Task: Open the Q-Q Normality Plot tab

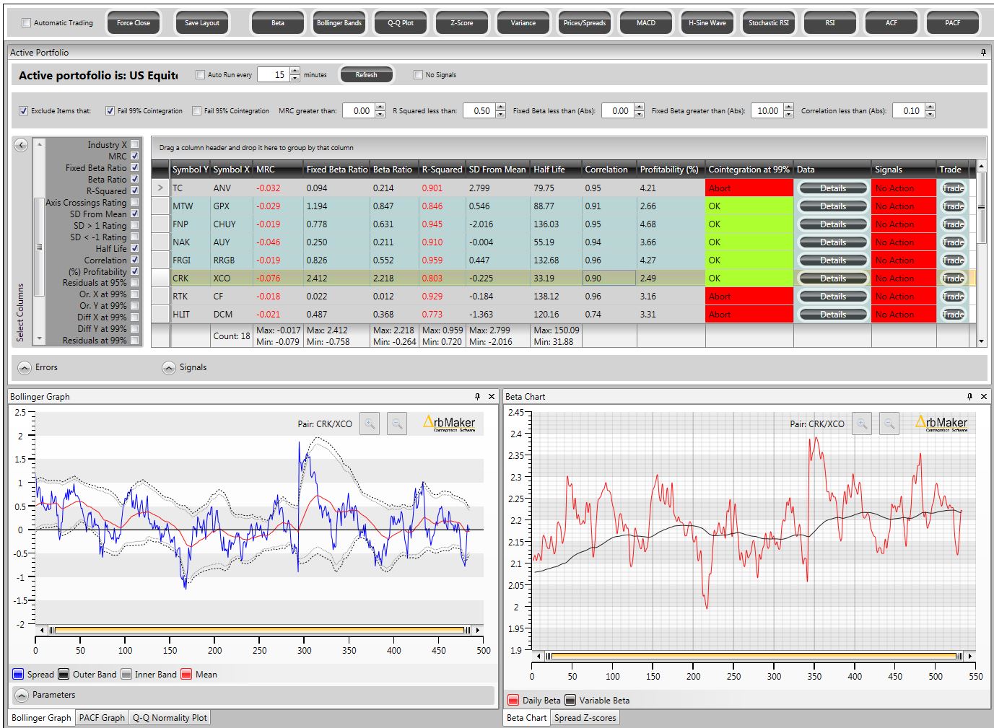Action: click(170, 718)
